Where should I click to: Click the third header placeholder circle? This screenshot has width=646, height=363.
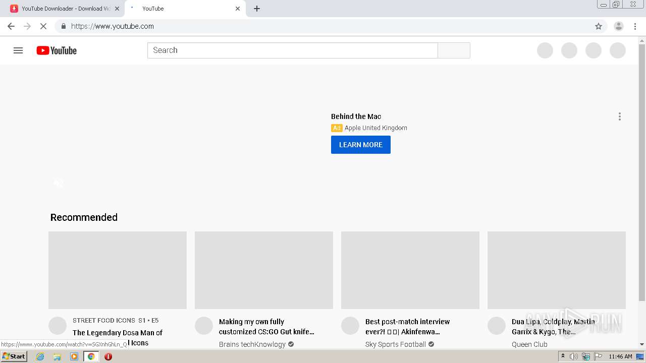[x=594, y=50]
